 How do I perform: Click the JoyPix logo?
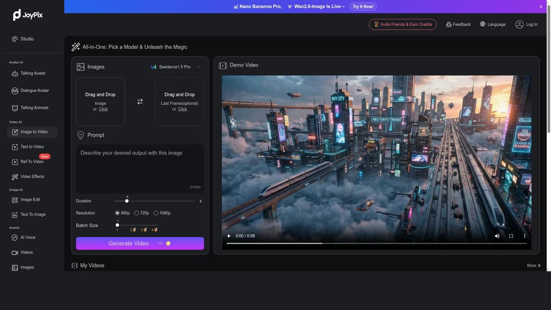click(x=28, y=15)
